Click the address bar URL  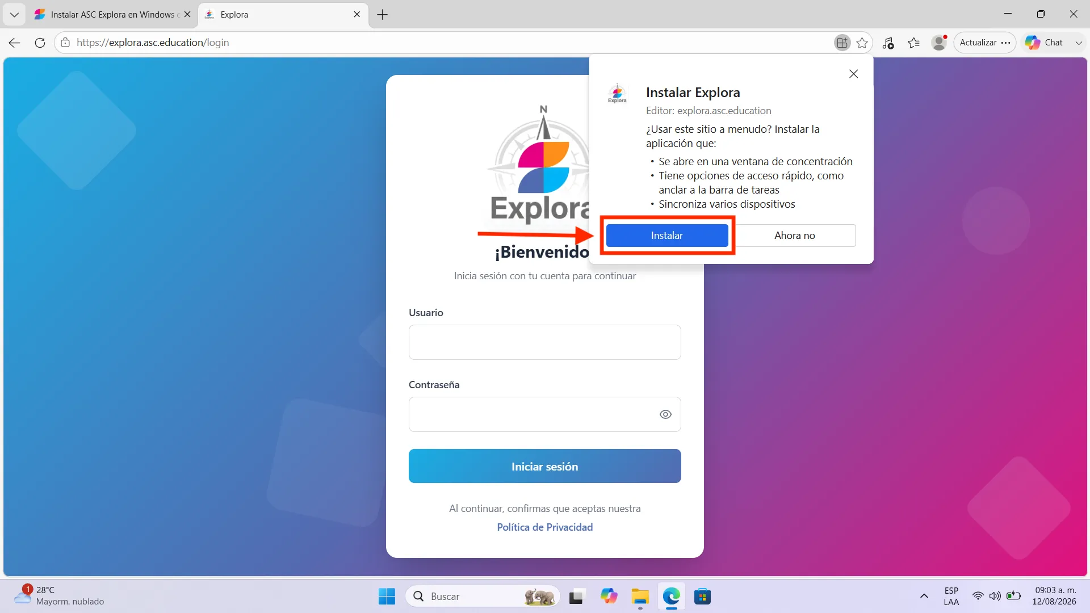tap(153, 43)
